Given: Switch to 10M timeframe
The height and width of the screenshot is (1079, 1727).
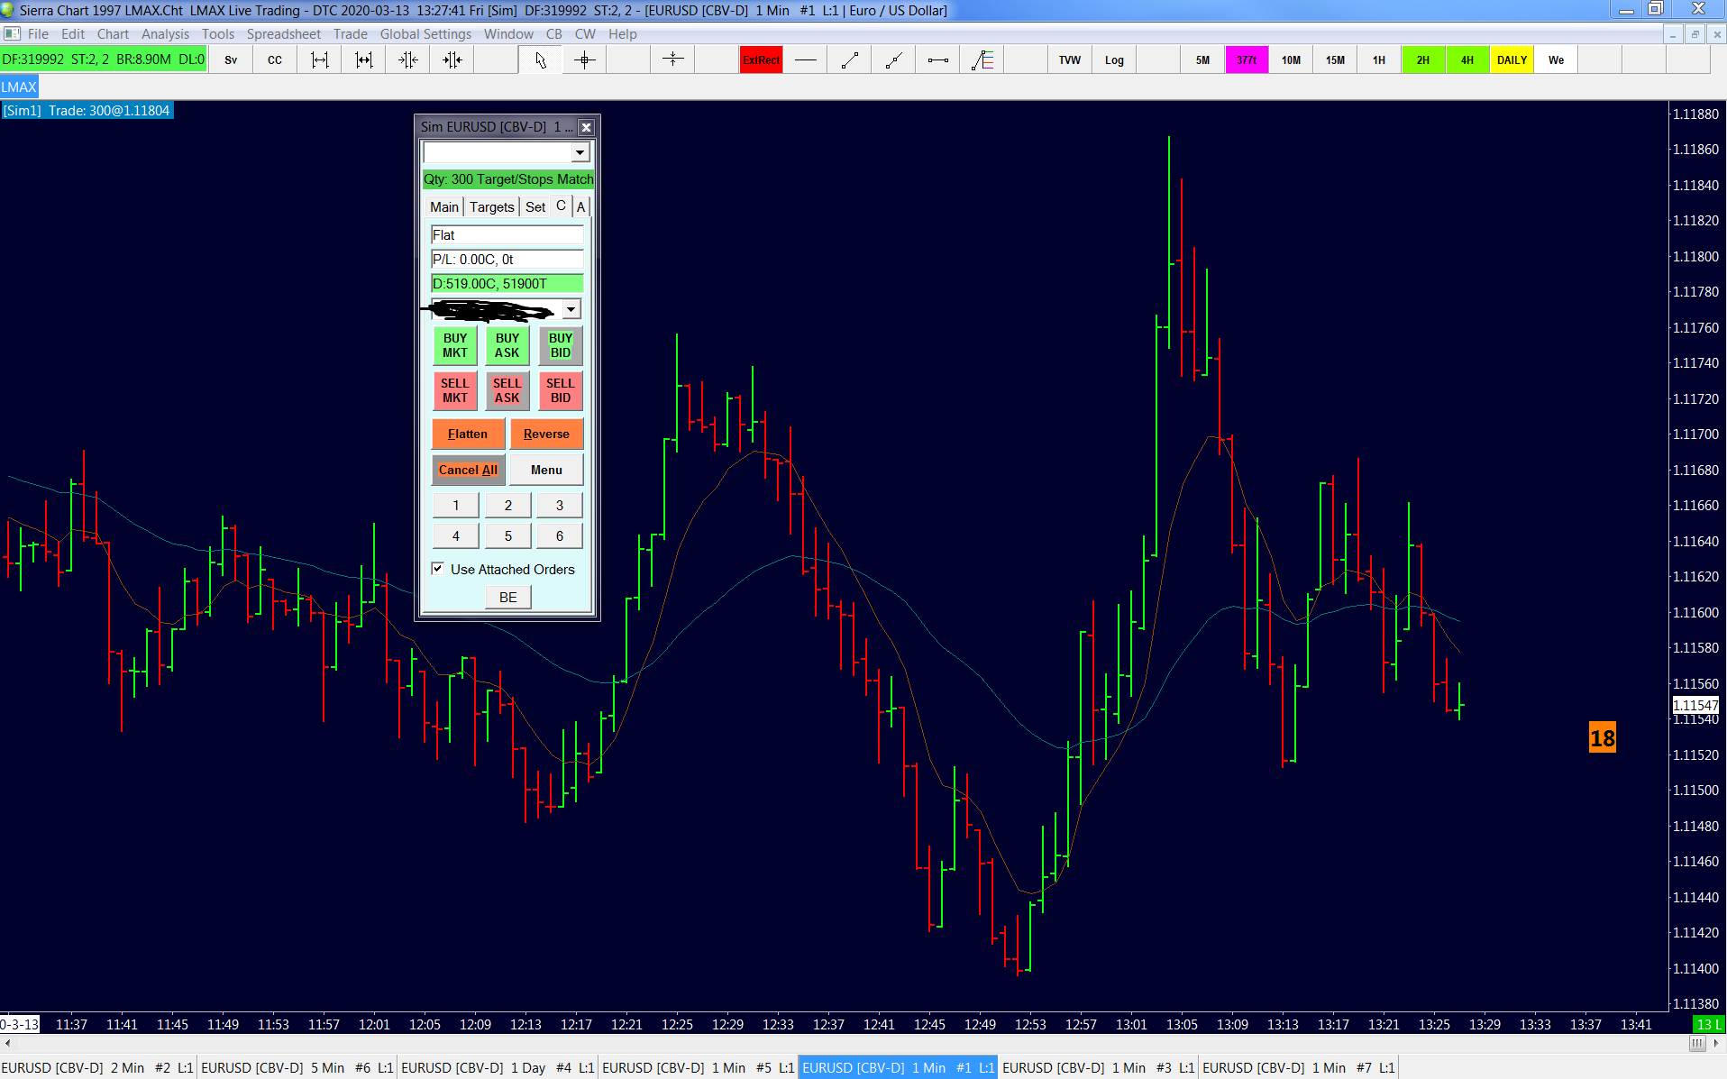Looking at the screenshot, I should click(x=1291, y=60).
